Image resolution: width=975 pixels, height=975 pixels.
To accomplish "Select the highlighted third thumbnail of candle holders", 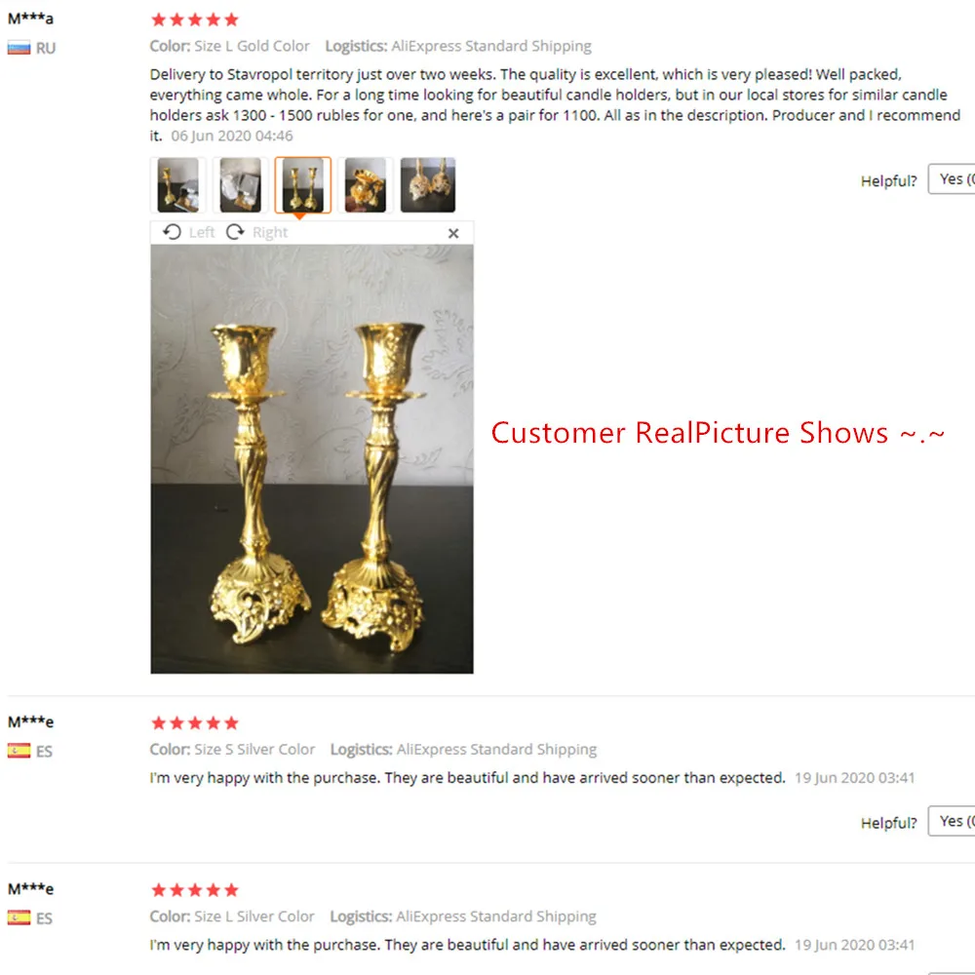I will tap(303, 184).
